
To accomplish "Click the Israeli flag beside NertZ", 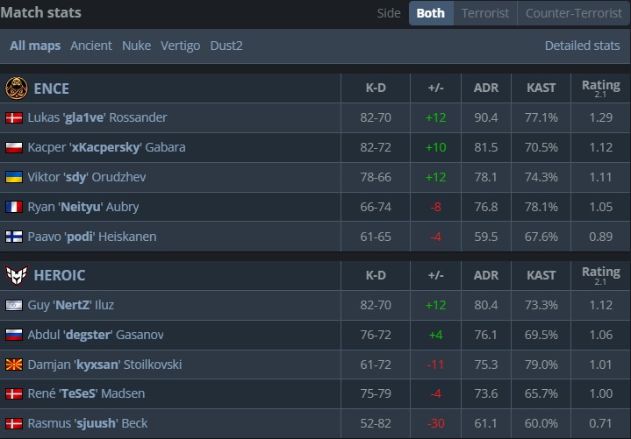I will coord(14,305).
